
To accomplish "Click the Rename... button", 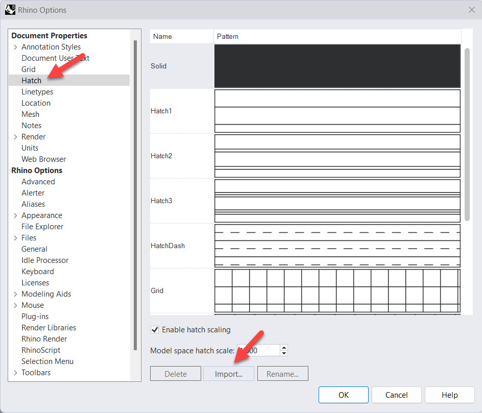I will (x=282, y=374).
